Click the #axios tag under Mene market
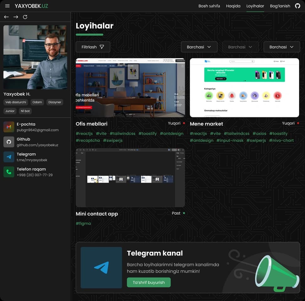Viewport: 305px width, 301px height. (x=259, y=134)
